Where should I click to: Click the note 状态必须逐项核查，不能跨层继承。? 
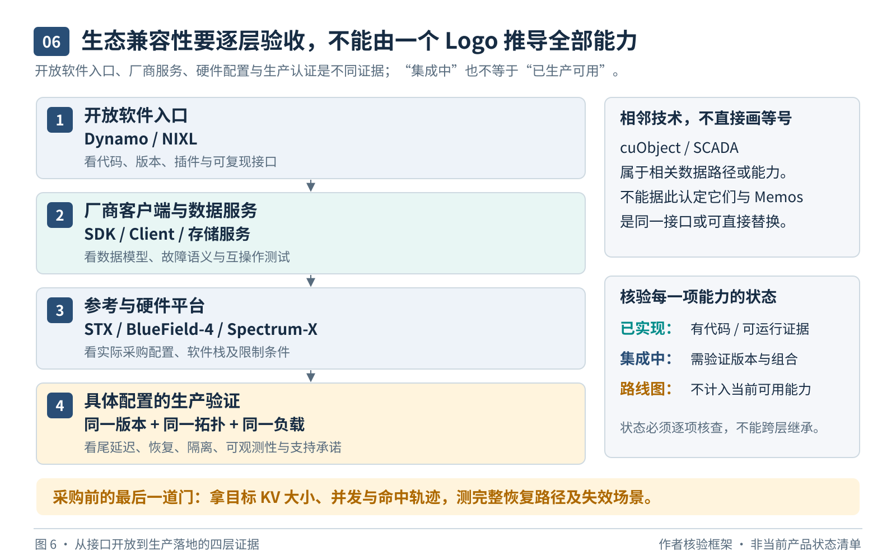coord(721,428)
